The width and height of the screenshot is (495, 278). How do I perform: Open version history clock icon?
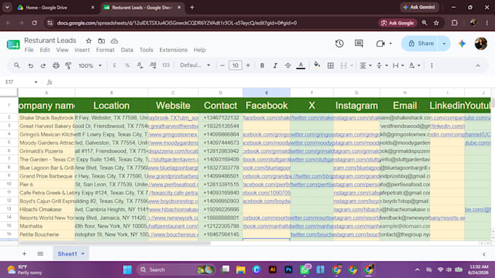pos(339,44)
